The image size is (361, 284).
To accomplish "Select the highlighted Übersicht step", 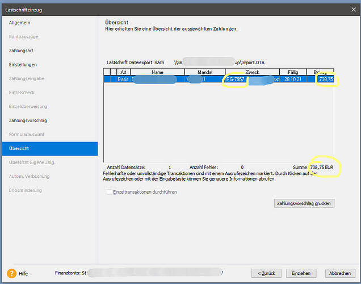I will [50, 149].
